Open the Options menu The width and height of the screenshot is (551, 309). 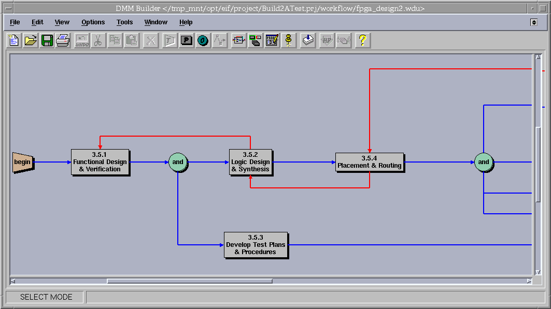pos(93,22)
